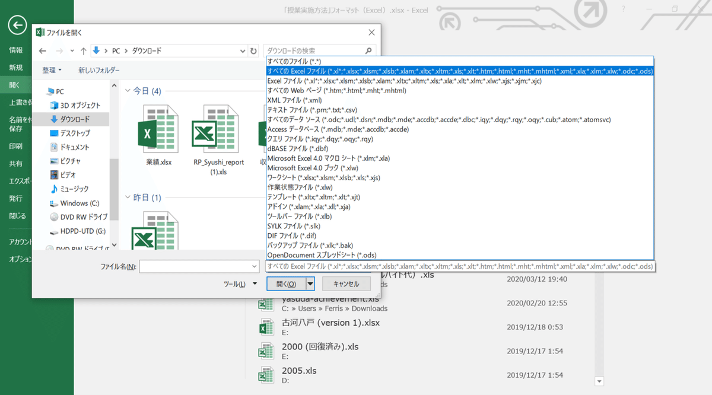Open the ツール(L) dropdown
Viewport: 712px width, 395px height.
240,284
